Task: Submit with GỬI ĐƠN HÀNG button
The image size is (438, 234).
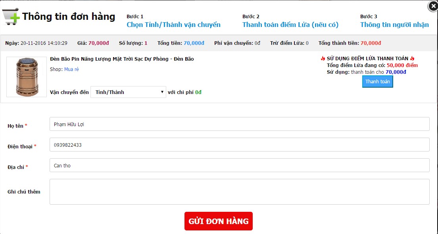Action: point(219,221)
